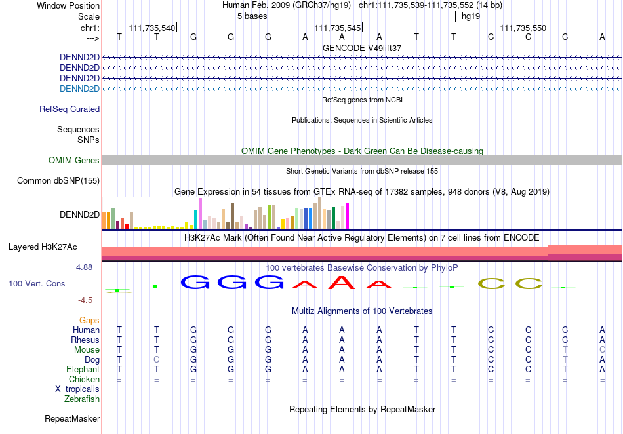The image size is (623, 434).
Task: Click the tallest red A in conservation logo
Action: tap(342, 282)
